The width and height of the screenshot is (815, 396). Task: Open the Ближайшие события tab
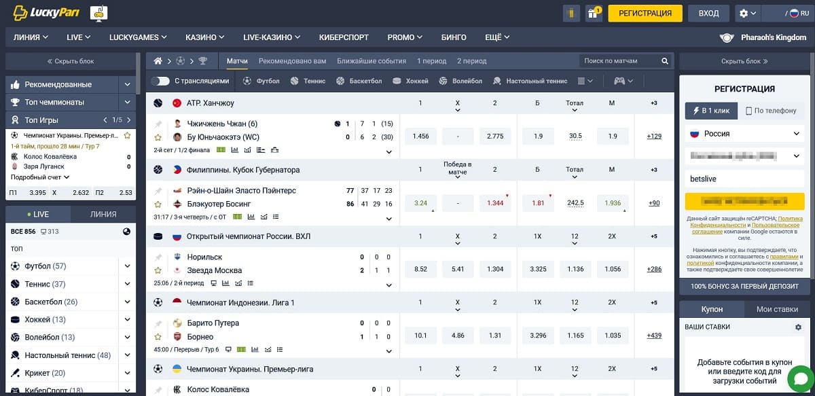[372, 61]
